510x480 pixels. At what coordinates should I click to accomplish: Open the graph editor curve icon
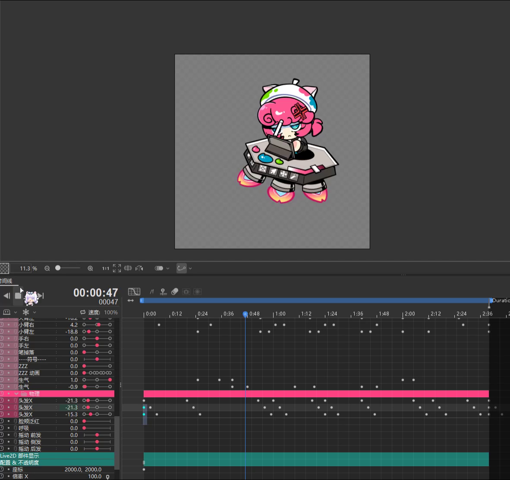(x=134, y=292)
